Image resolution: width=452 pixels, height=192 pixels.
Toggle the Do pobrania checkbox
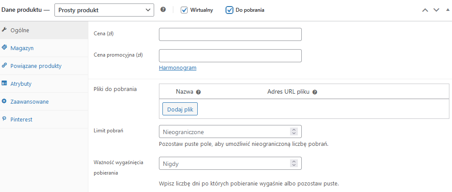click(229, 10)
